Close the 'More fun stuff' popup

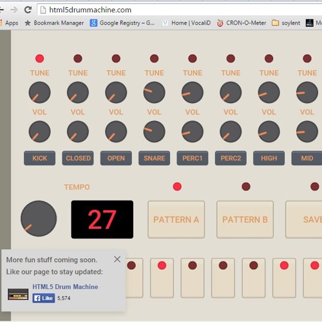[117, 259]
